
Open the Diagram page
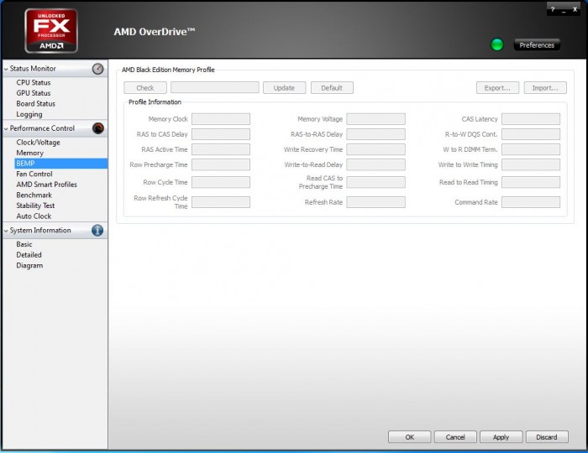[29, 265]
